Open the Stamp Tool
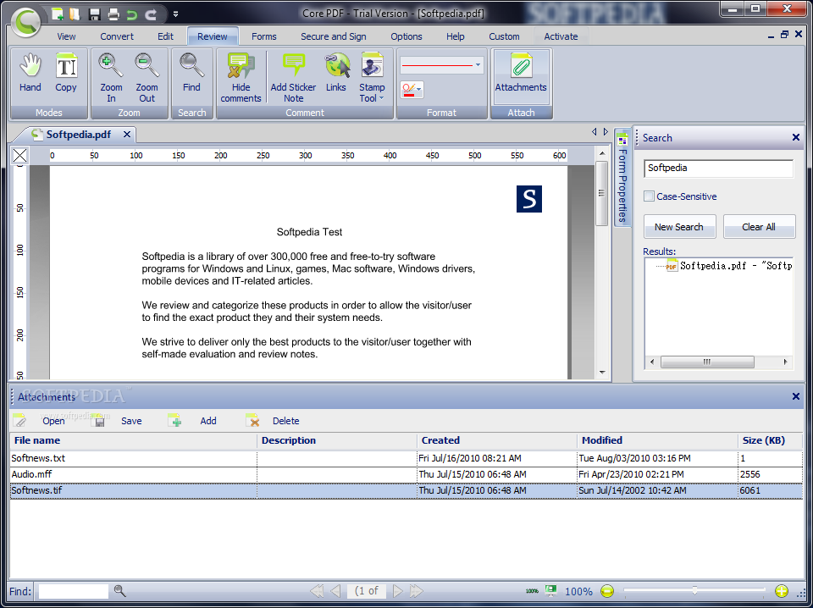 click(x=372, y=78)
